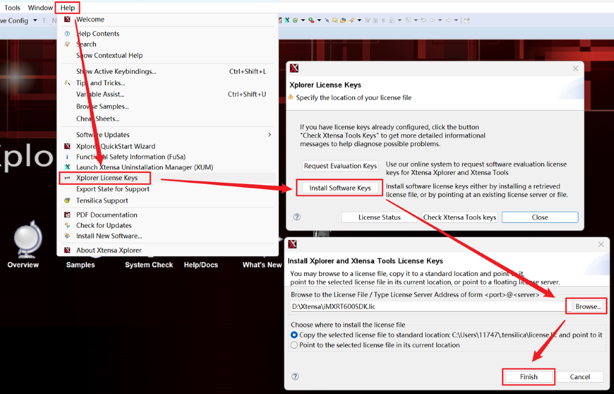Open the Active Config dropdown arrow
This screenshot has height=394, width=614.
(35, 20)
